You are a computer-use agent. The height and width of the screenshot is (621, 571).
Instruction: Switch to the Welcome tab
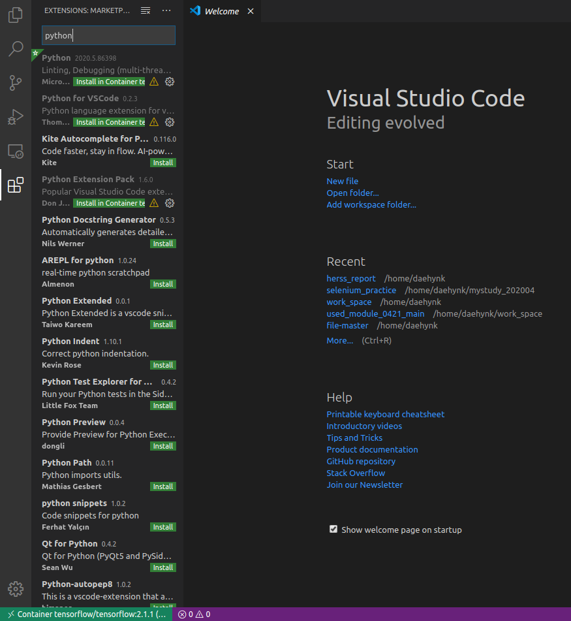click(x=222, y=11)
